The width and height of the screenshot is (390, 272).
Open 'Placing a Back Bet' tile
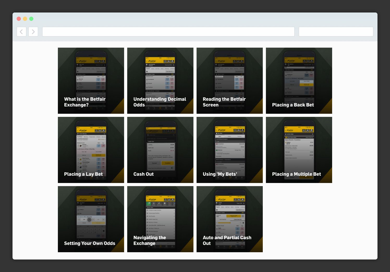299,81
